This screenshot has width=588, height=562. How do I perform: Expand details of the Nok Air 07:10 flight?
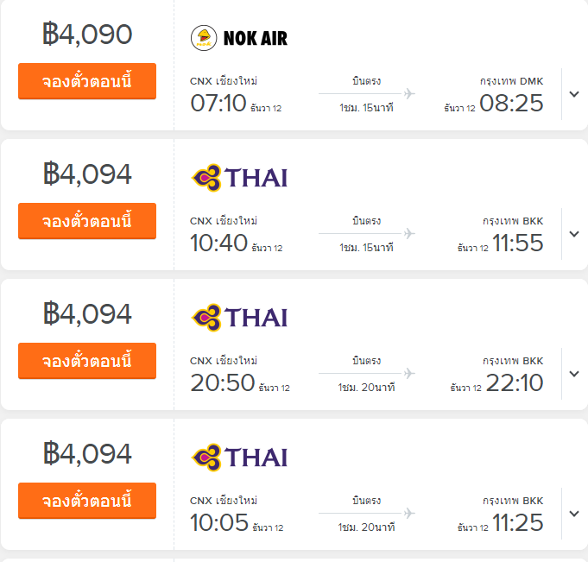[575, 93]
